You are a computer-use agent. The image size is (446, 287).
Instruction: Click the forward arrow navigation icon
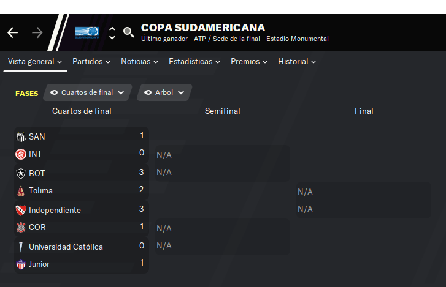coord(37,32)
